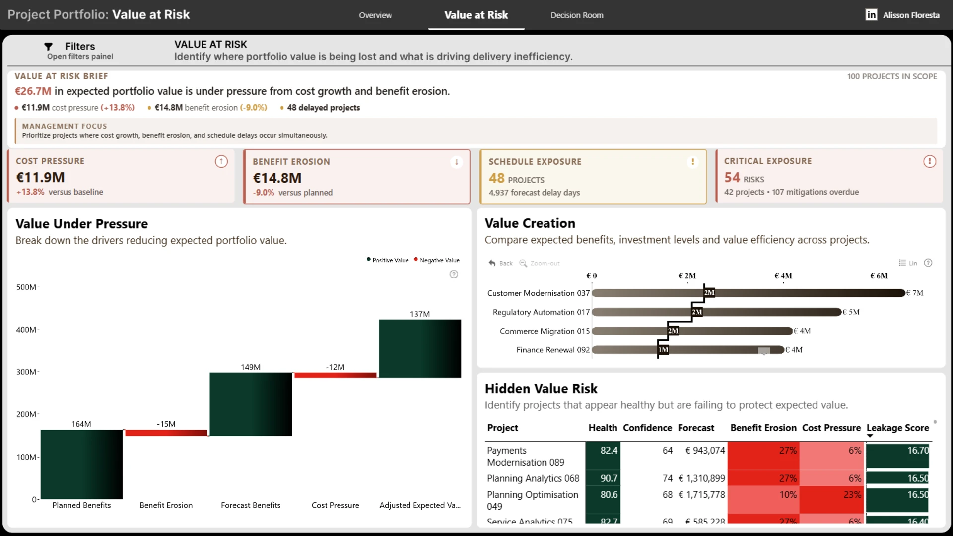Select the Adjusted Expected Value 137M bar
Screen dimensions: 953x536
(x=420, y=349)
